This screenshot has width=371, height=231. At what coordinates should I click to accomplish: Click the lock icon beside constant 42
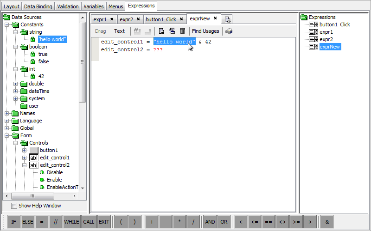pyautogui.click(x=33, y=76)
